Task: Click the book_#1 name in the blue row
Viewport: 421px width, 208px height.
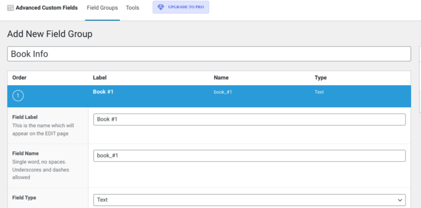Action: tap(223, 92)
